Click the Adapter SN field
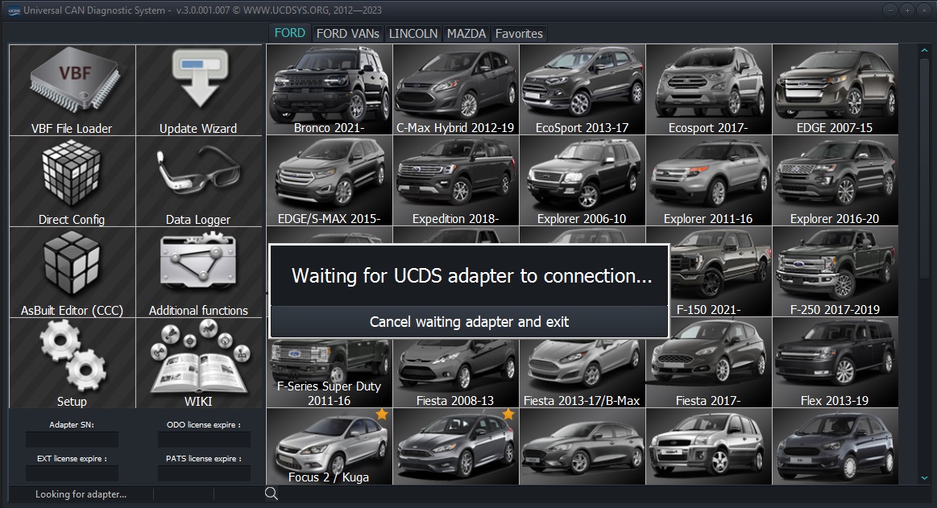 pyautogui.click(x=72, y=440)
